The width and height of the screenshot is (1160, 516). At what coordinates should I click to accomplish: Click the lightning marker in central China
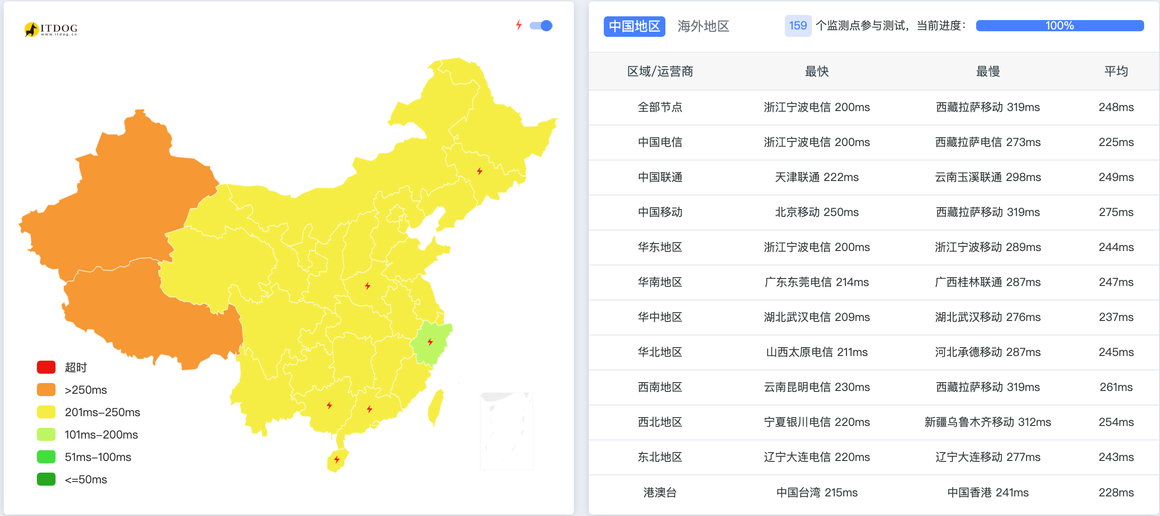click(367, 286)
